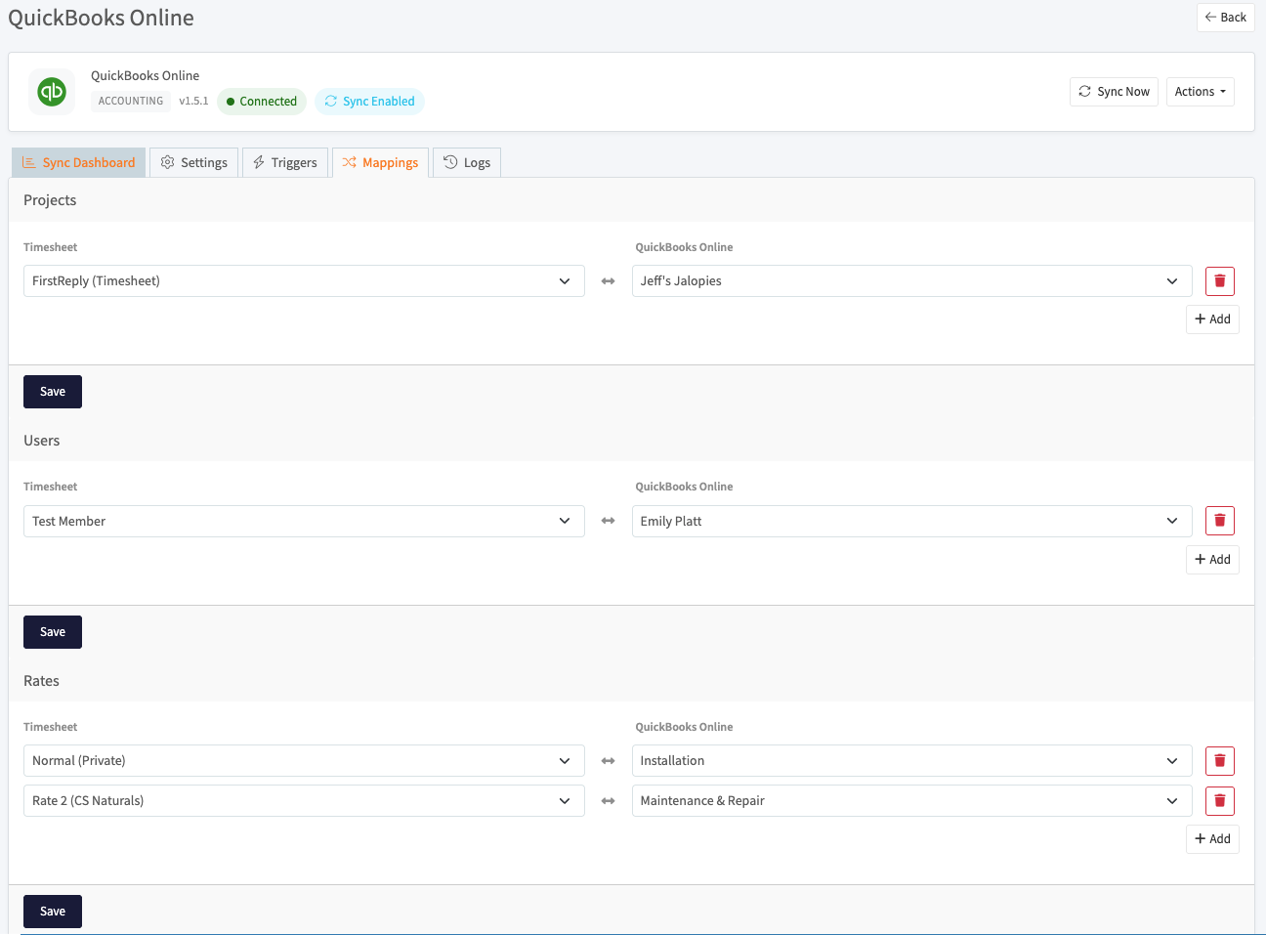Open the Jeff's Jalopies QuickBooks dropdown

(x=911, y=281)
